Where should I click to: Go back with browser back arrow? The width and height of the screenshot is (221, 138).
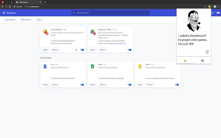point(2,7)
